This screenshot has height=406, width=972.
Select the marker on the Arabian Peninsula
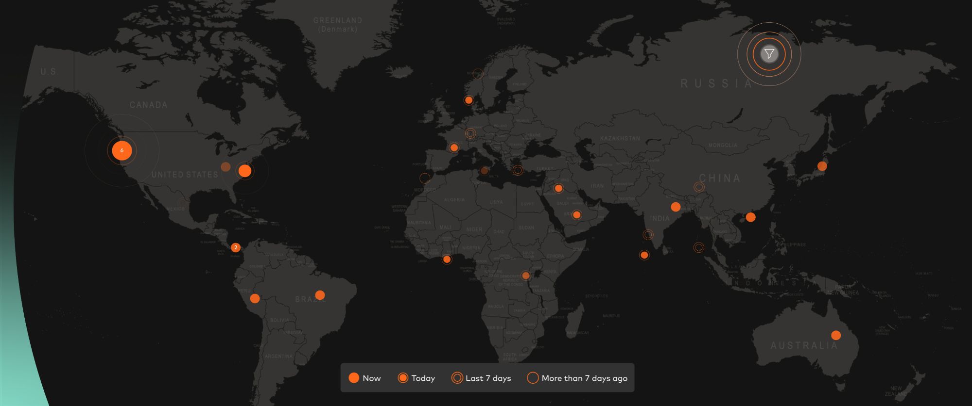click(x=576, y=215)
